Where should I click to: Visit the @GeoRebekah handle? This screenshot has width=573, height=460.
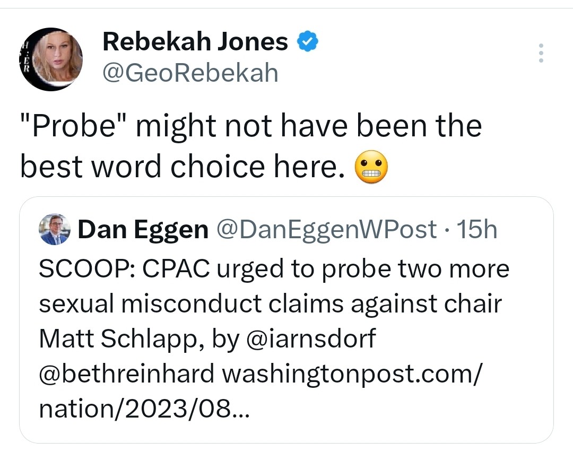point(190,73)
